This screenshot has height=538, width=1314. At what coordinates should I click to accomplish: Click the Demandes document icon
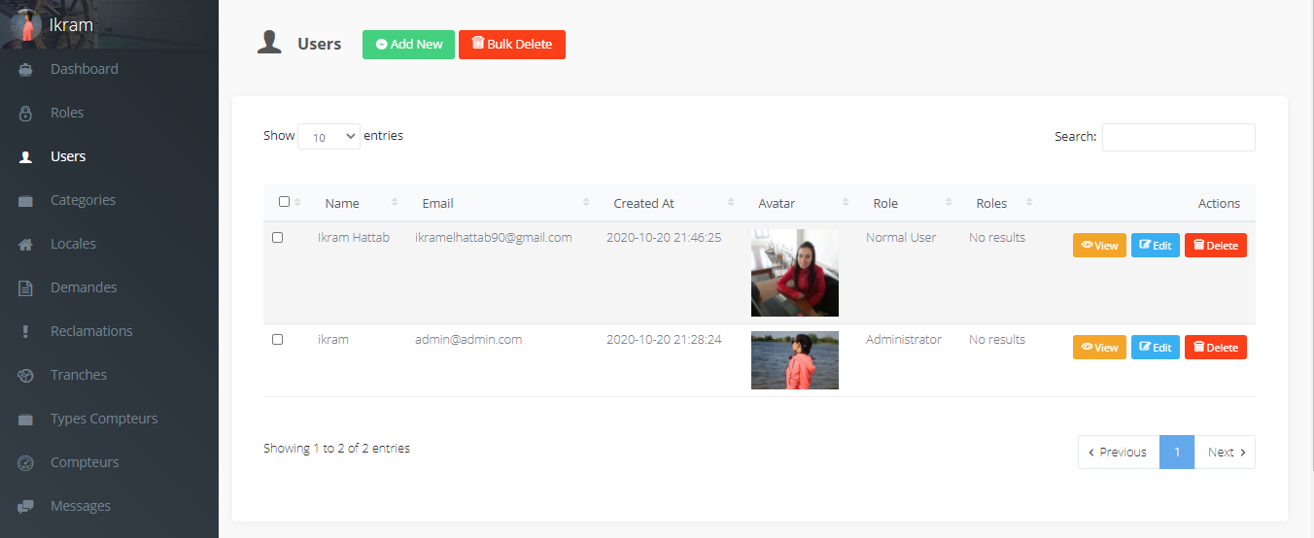point(26,288)
